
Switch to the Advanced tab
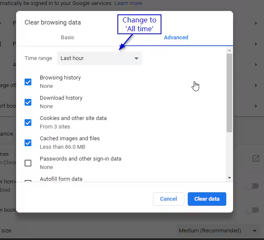pos(176,38)
